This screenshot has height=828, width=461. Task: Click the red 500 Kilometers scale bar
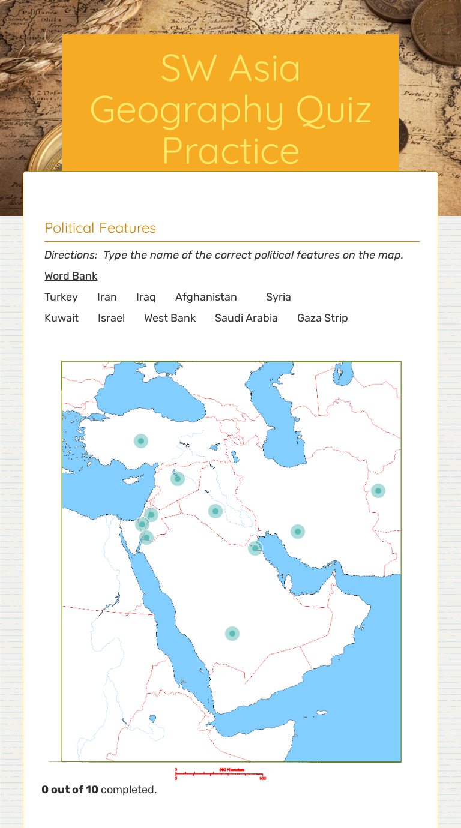(220, 773)
